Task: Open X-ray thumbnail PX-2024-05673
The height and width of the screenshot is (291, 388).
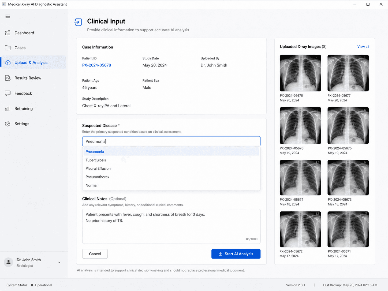Action: [x=348, y=178]
